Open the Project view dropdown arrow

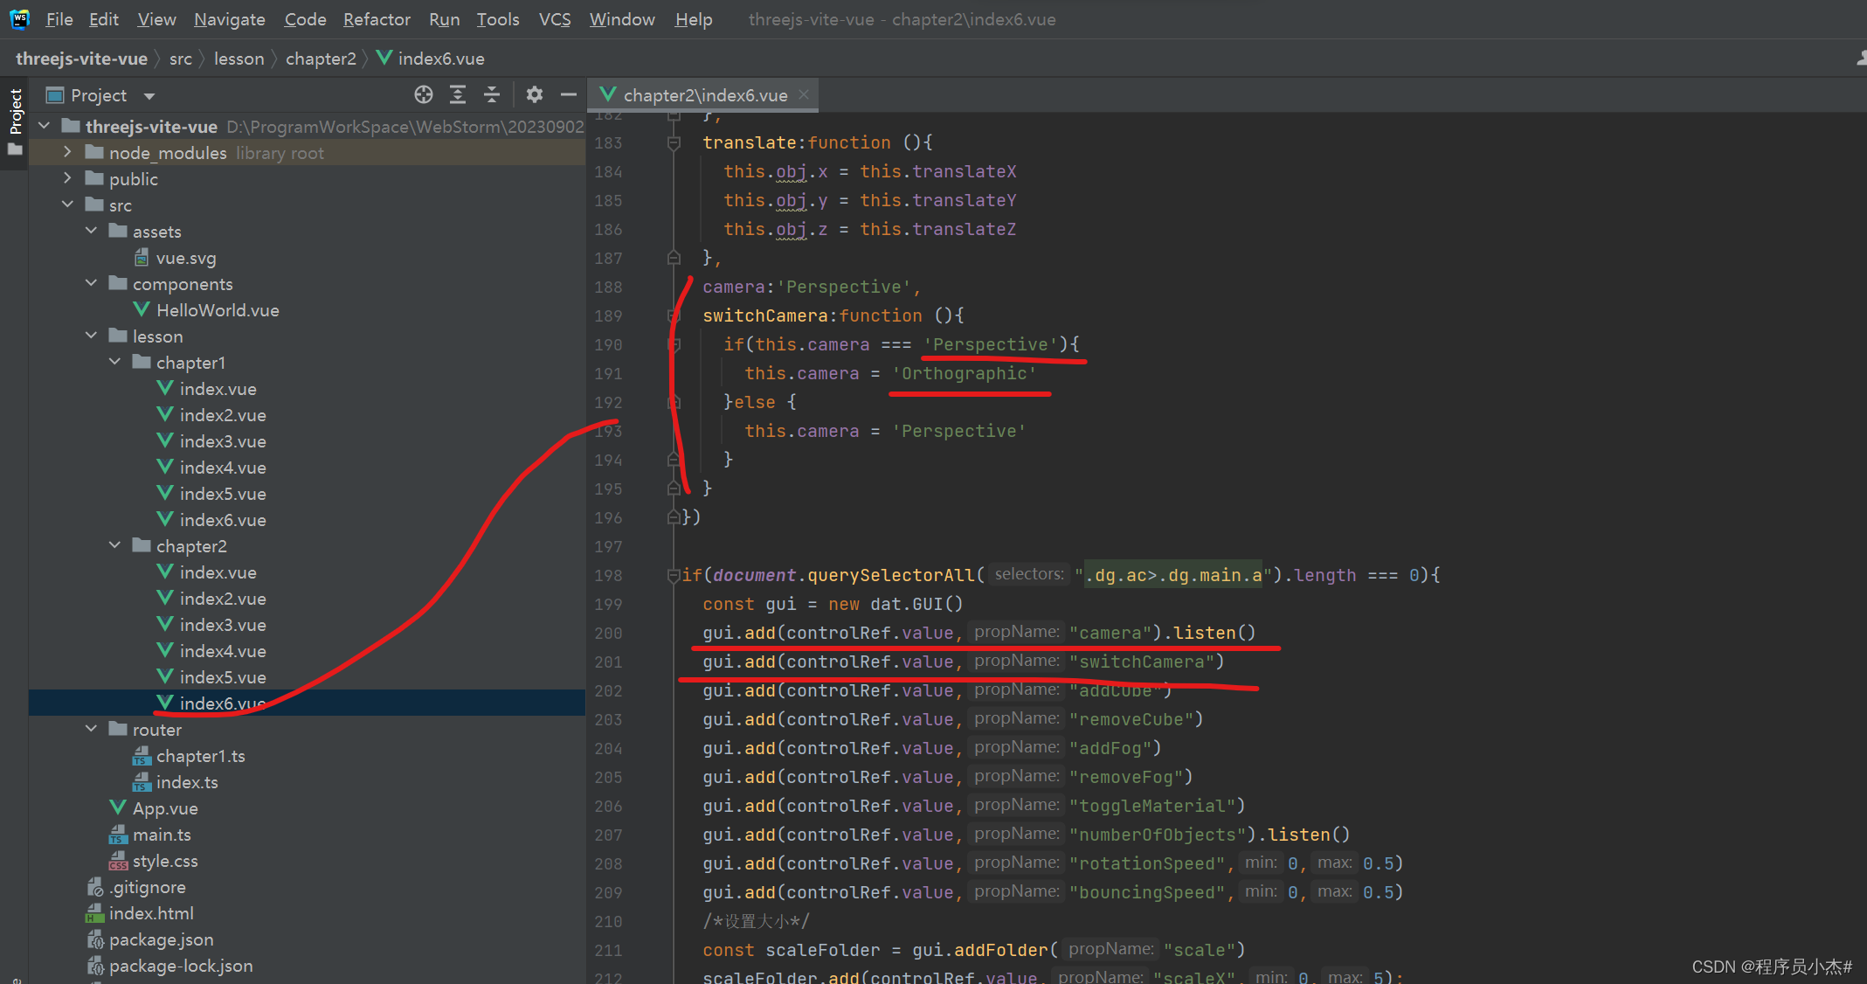click(x=149, y=95)
